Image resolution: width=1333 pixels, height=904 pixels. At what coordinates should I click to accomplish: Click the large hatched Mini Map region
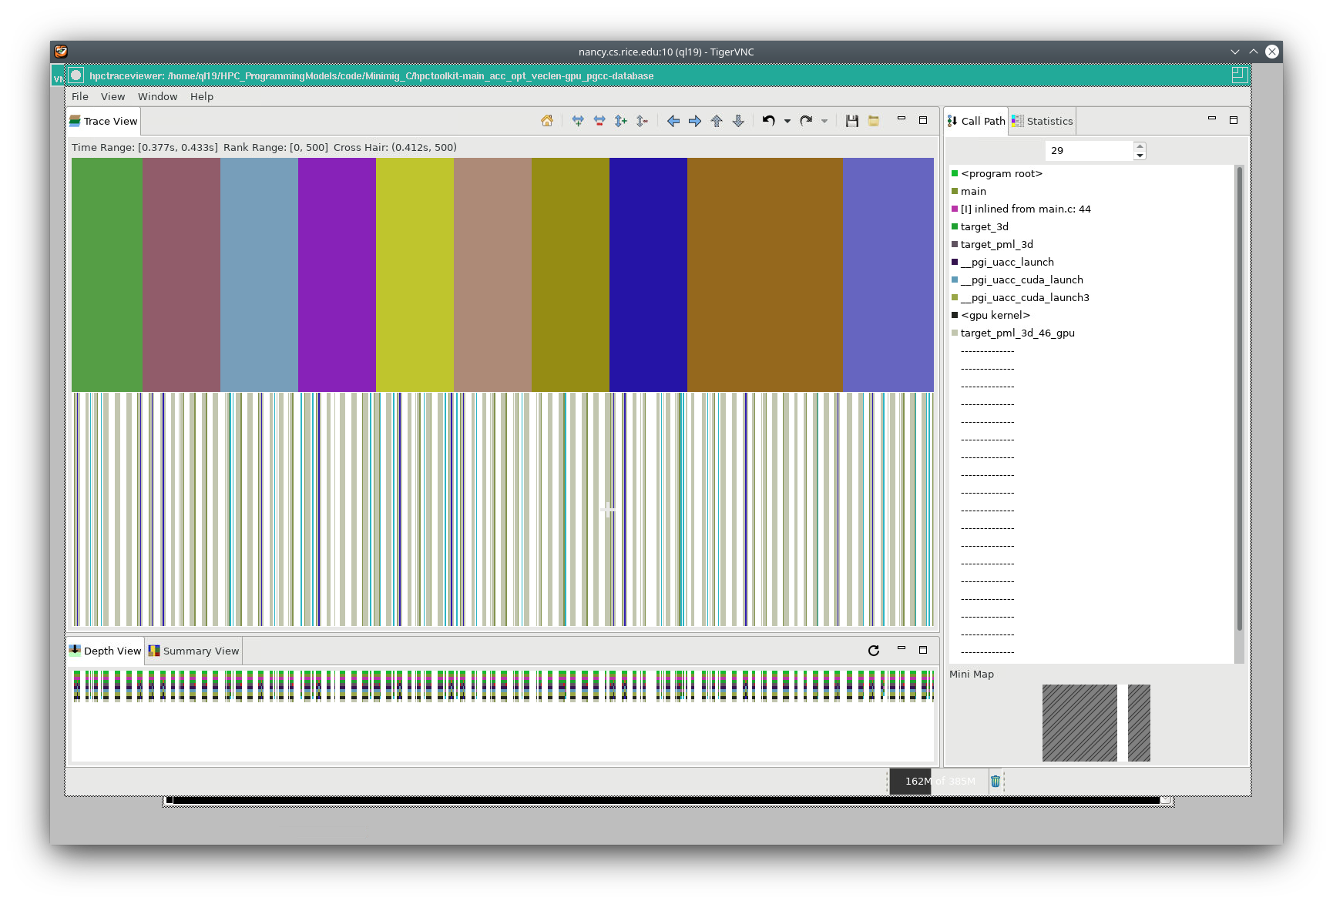[1079, 723]
